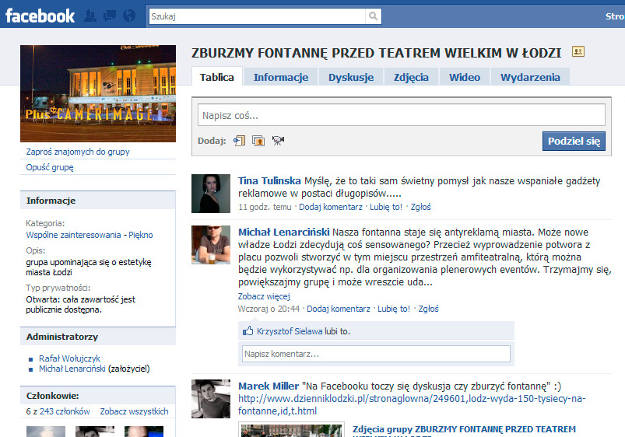Open the dzienniklodzki.pl article link
This screenshot has width=625, height=437.
[412, 404]
